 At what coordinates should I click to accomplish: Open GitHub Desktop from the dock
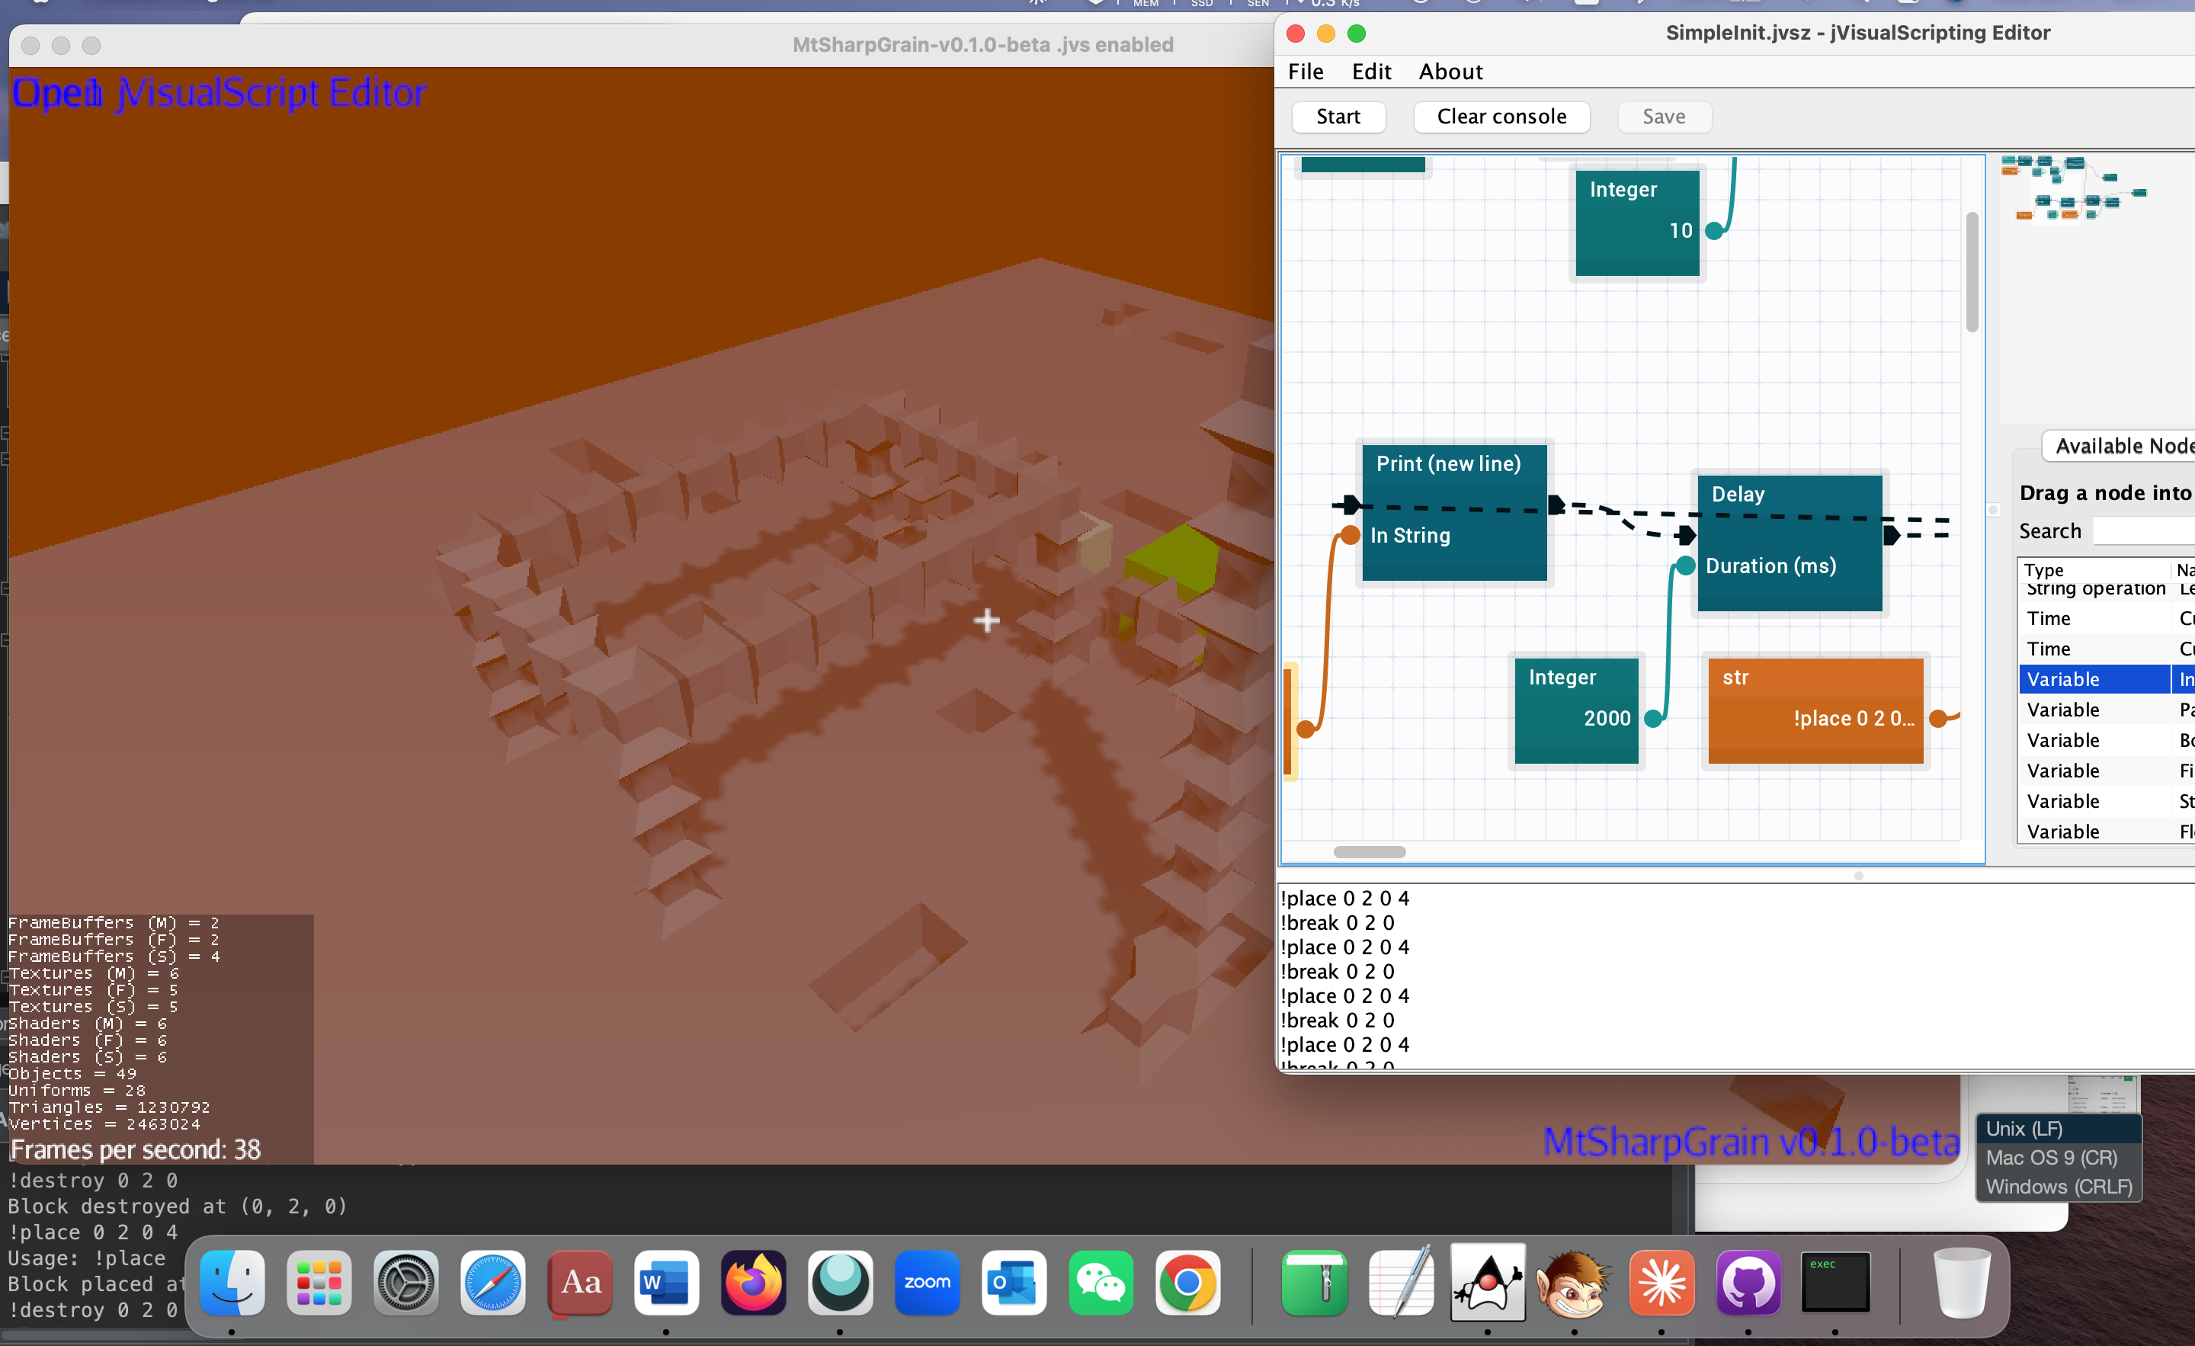[1748, 1283]
